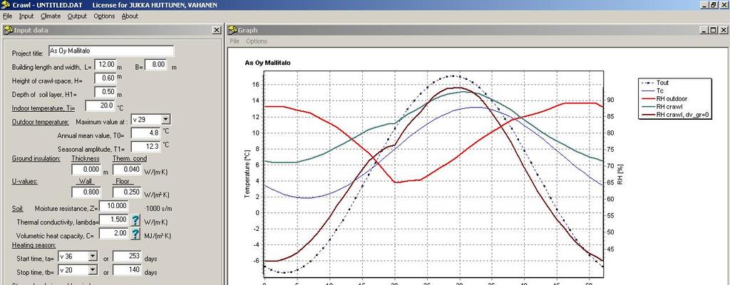Edit the Project title field
Image resolution: width=730 pixels, height=285 pixels.
click(111, 51)
